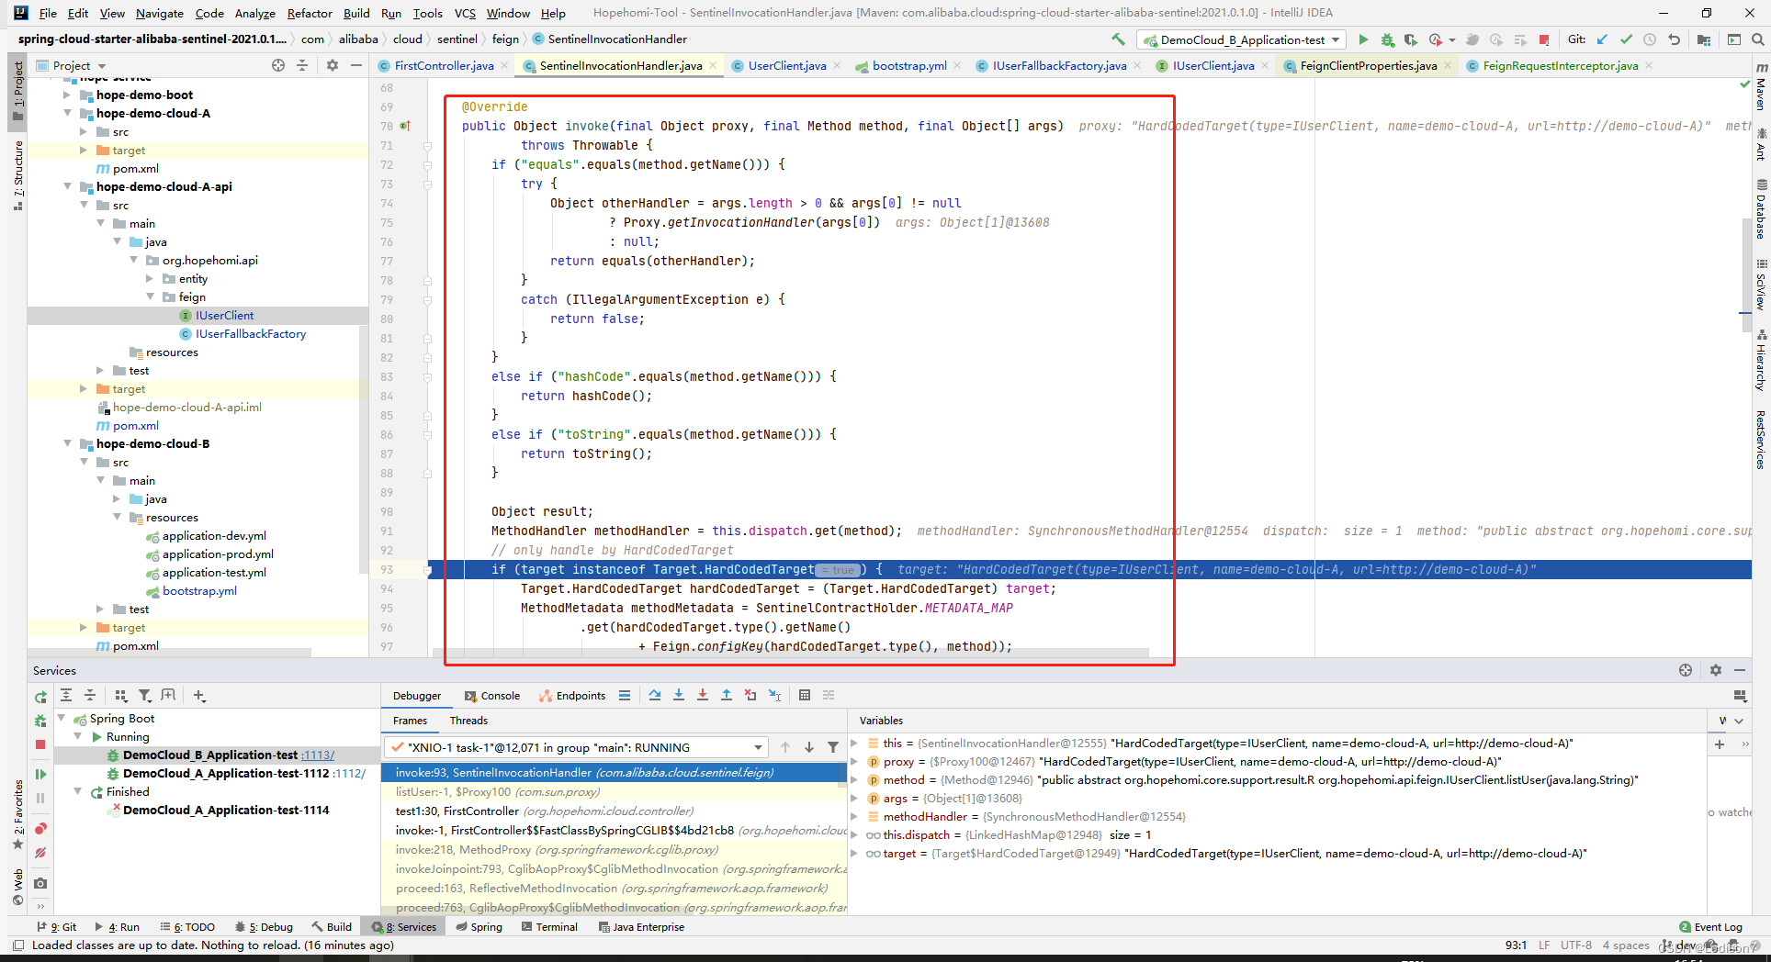Open Endpoints tab in debug panel
Image resolution: width=1771 pixels, height=962 pixels.
pyautogui.click(x=572, y=696)
